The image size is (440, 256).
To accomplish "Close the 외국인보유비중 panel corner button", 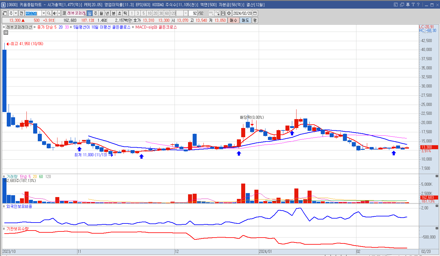I will (x=437, y=206).
